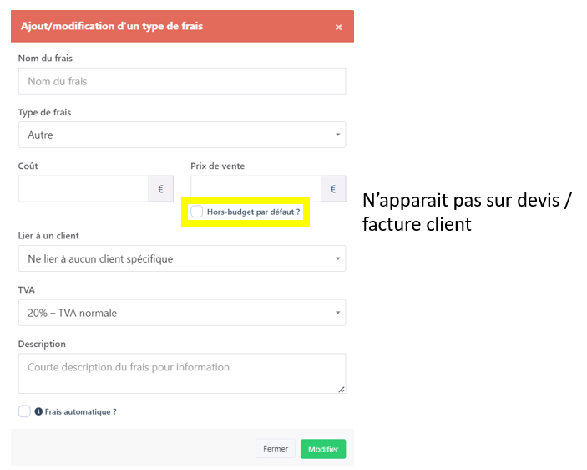Click the 'Frais automatique ?' label text

point(80,411)
